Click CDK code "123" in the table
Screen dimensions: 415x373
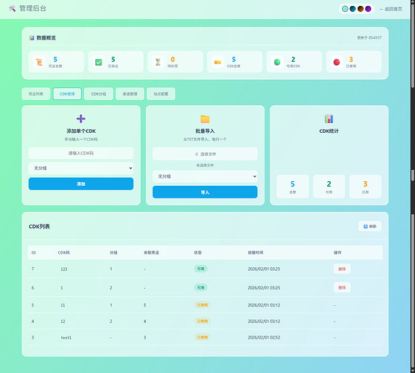[x=64, y=269]
